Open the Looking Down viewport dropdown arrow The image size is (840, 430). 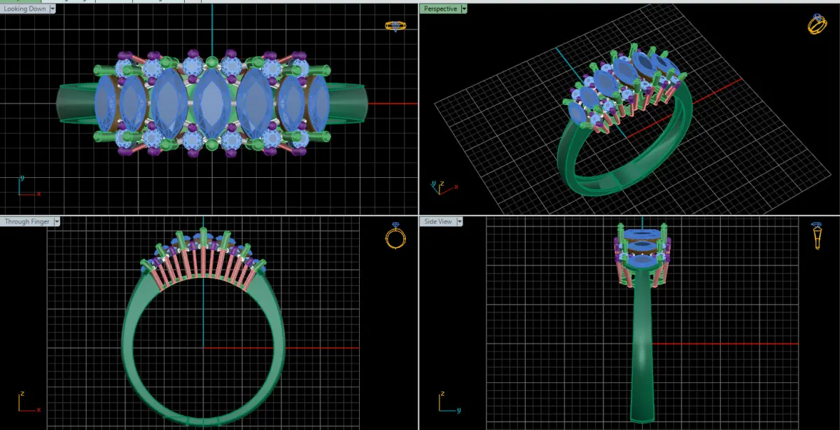tap(52, 9)
